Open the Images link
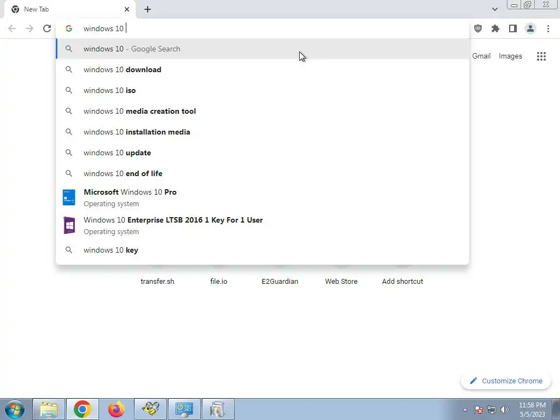The image size is (560, 420). click(x=510, y=56)
